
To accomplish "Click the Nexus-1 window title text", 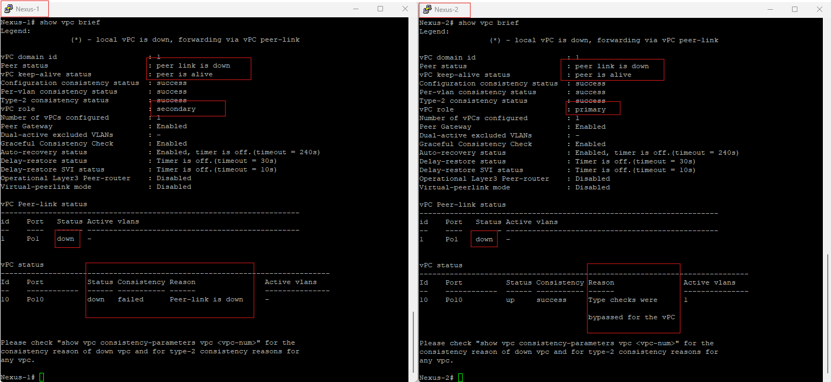I will pyautogui.click(x=28, y=9).
